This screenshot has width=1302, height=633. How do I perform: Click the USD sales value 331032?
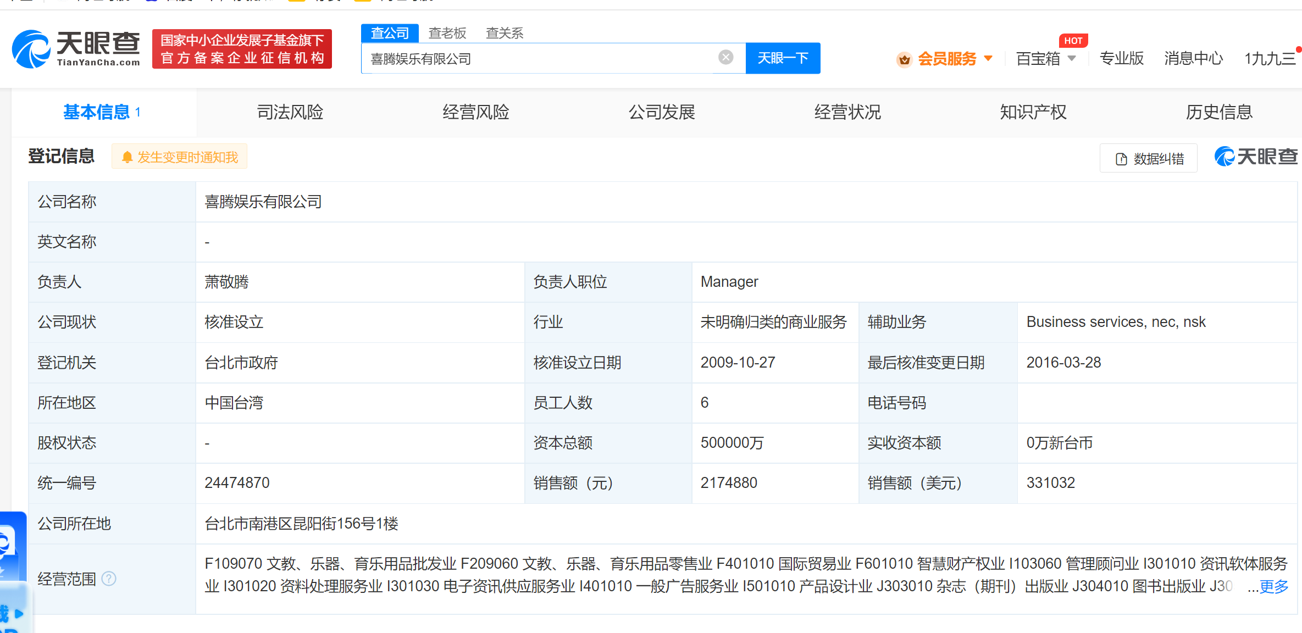(x=1051, y=483)
